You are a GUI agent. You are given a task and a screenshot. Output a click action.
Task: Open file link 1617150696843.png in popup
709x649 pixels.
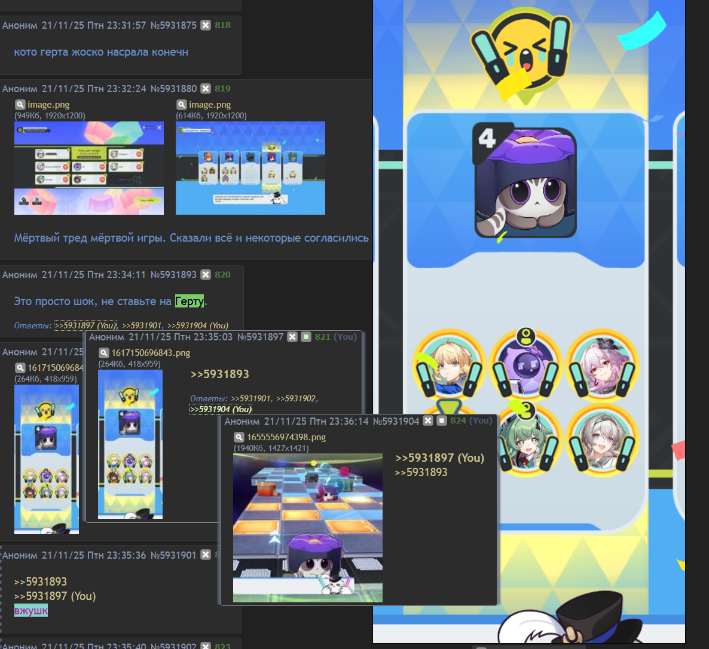tap(151, 352)
